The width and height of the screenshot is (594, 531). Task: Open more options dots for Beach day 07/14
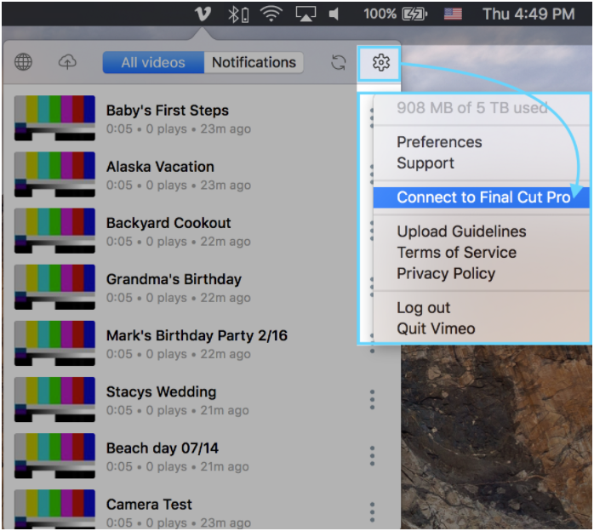tap(373, 455)
